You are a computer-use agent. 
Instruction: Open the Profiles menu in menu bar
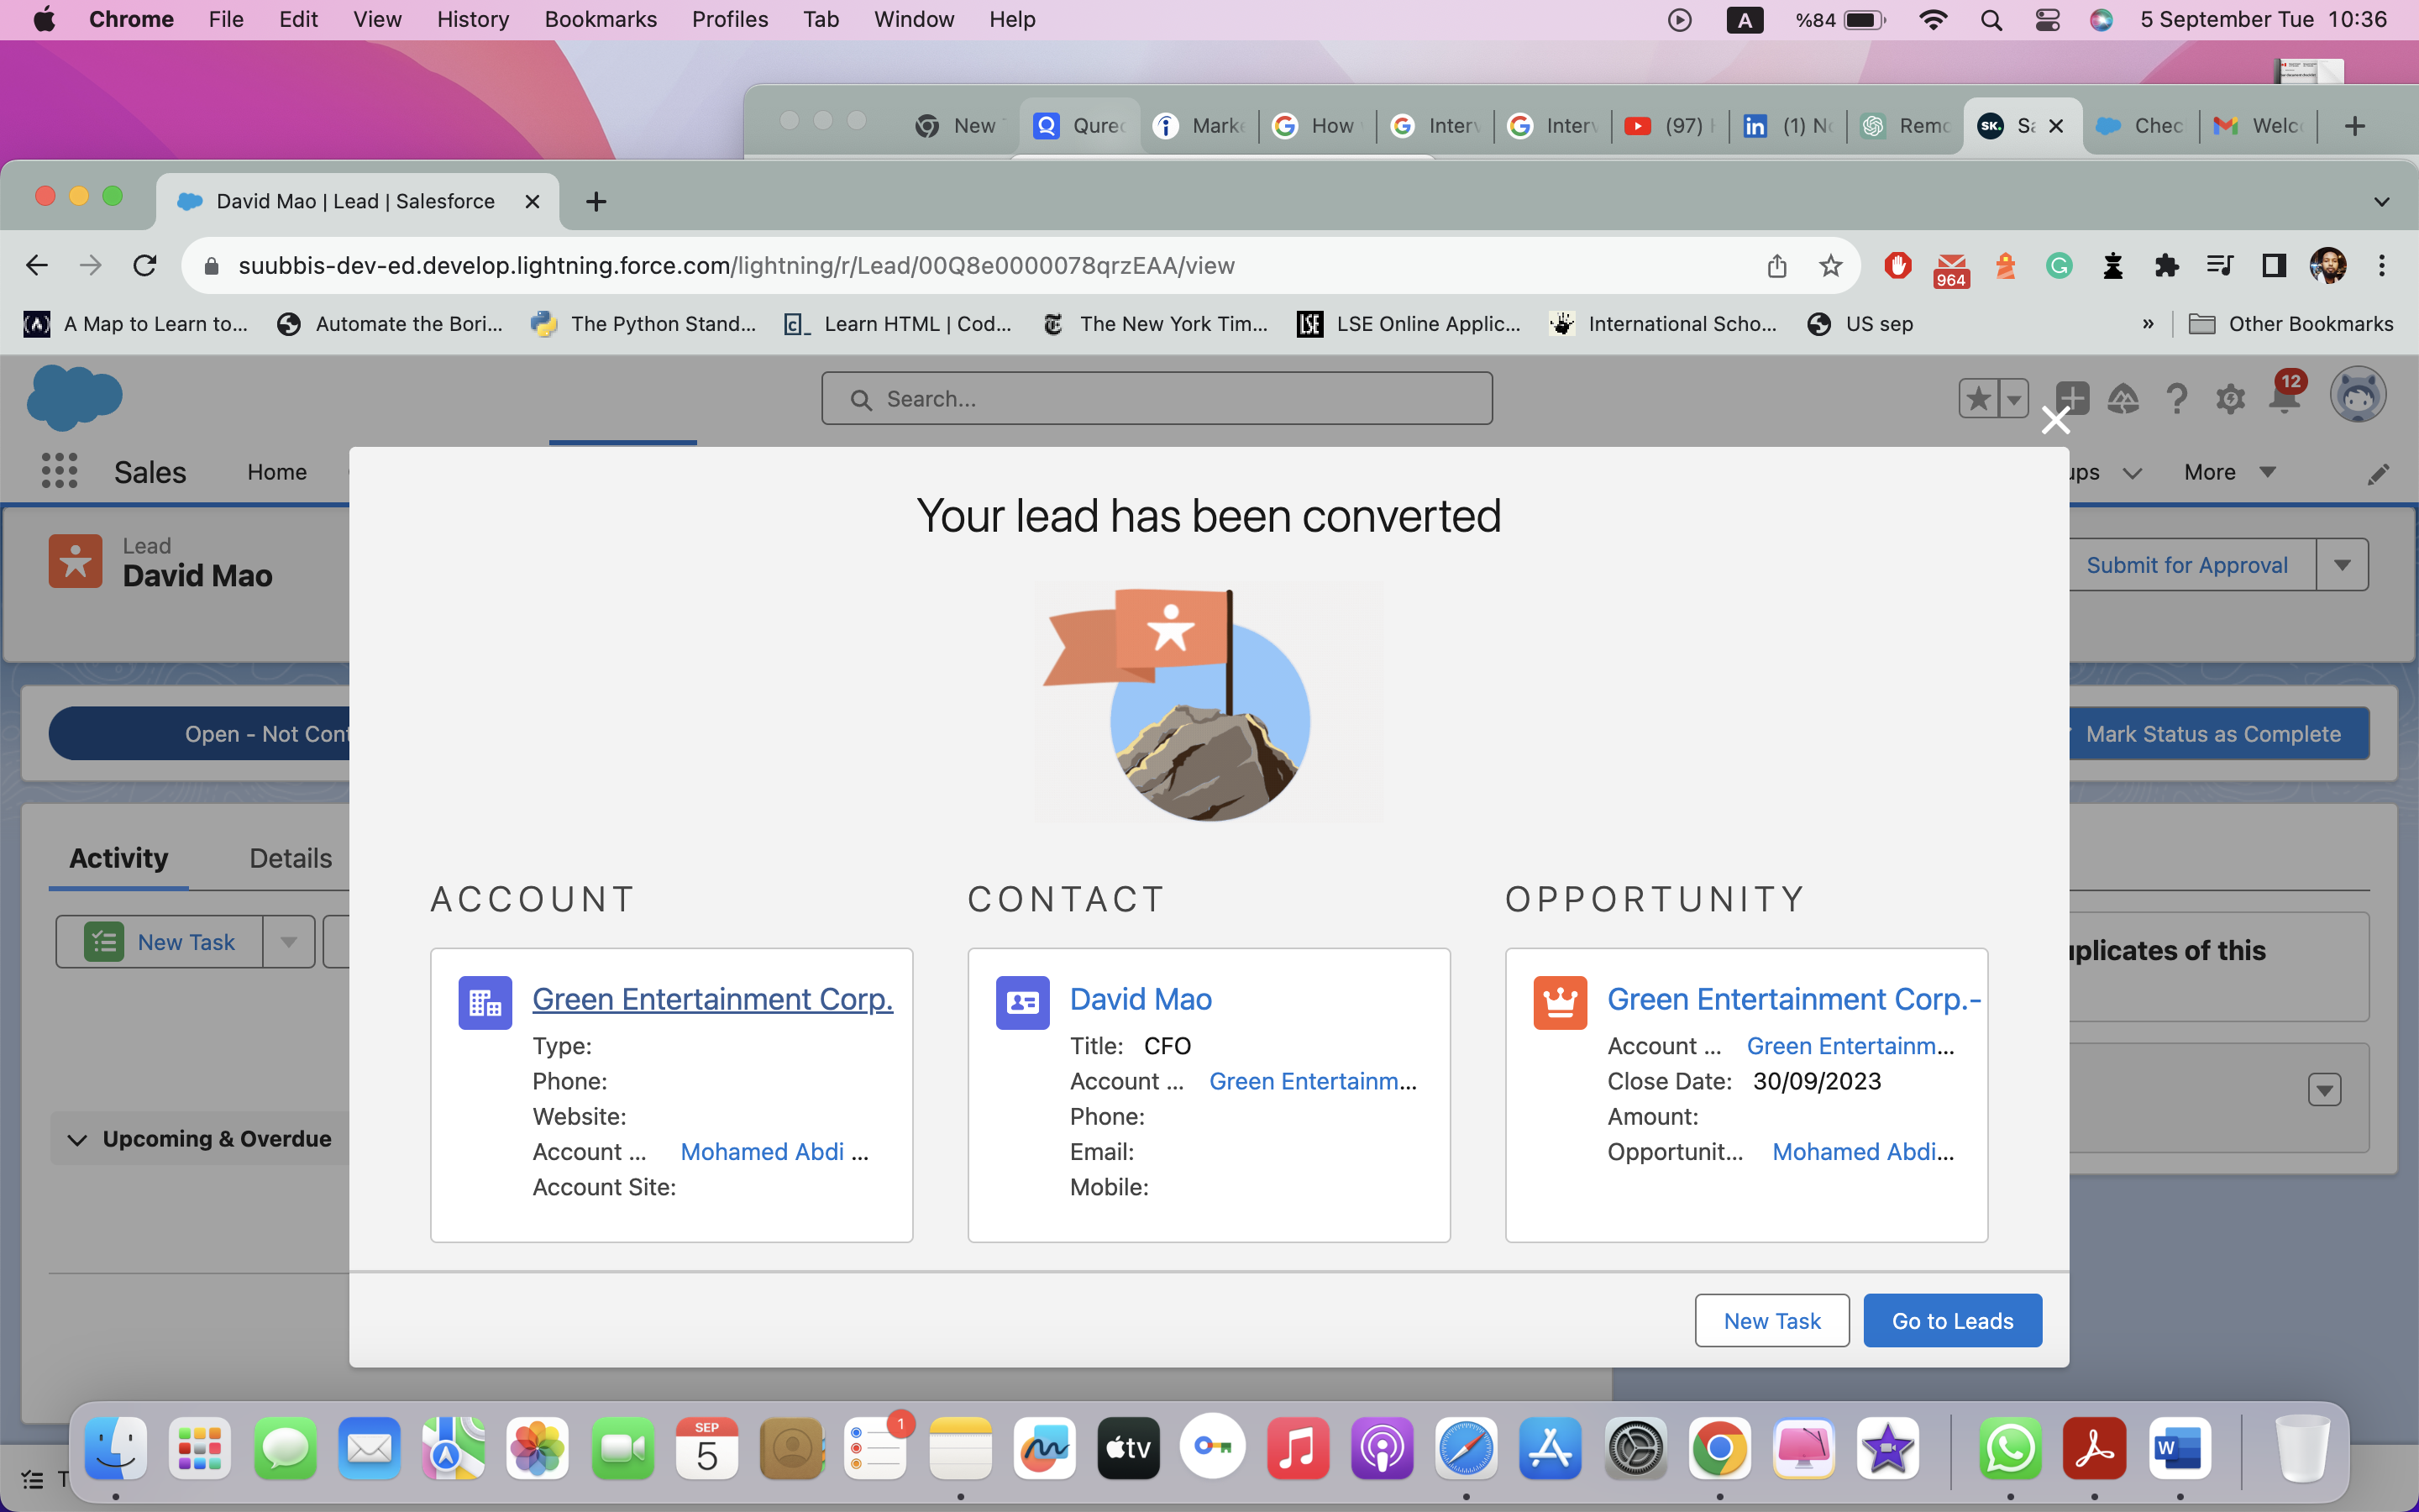(730, 20)
